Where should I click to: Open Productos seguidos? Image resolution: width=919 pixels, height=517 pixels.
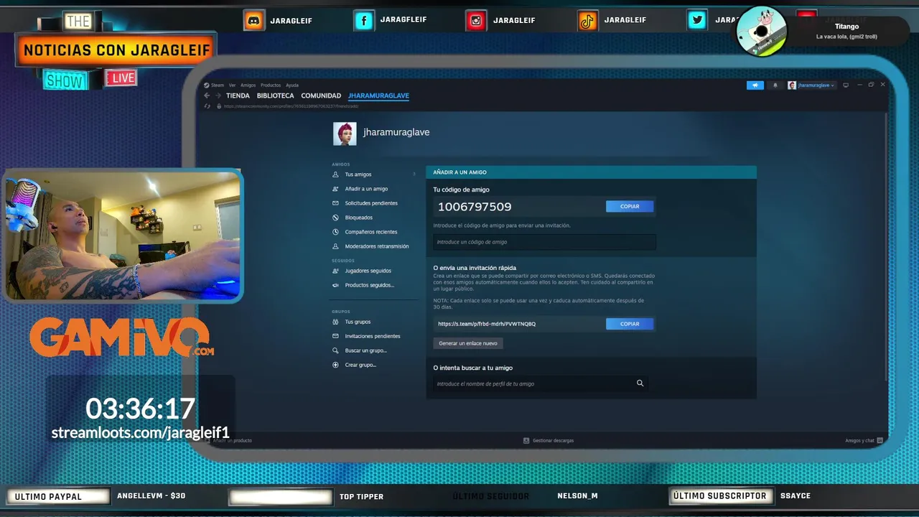pos(370,285)
